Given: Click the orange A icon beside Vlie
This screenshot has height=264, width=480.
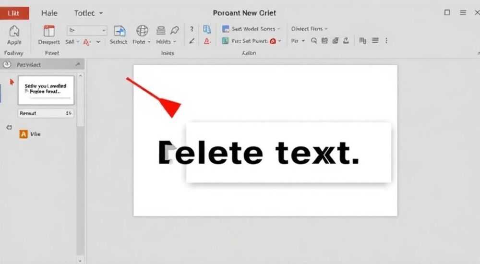Looking at the screenshot, I should [24, 134].
